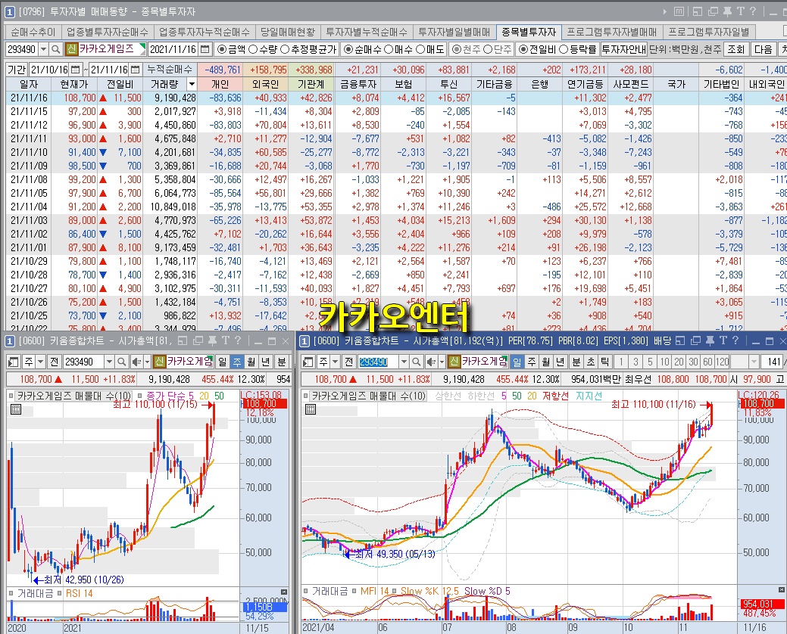
Task: Toggle side panel icon in left chart toolbar
Action: point(14,362)
